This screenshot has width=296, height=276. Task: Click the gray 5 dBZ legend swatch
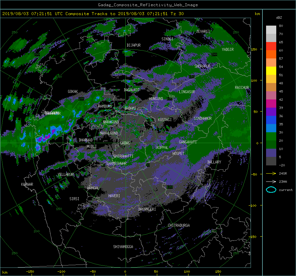(271, 161)
